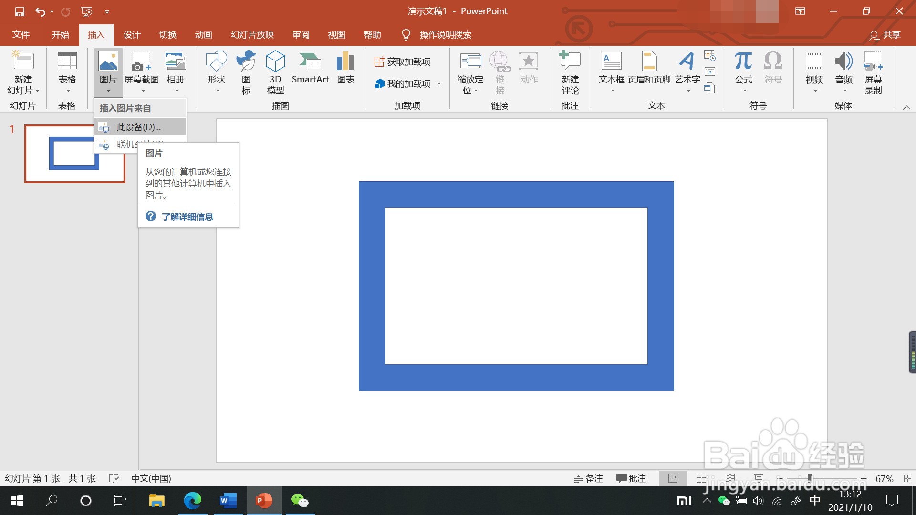Open Word from the taskbar

click(228, 501)
